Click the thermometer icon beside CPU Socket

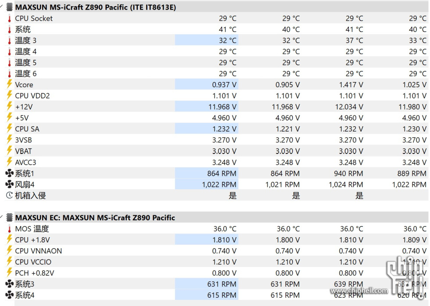tap(9, 18)
